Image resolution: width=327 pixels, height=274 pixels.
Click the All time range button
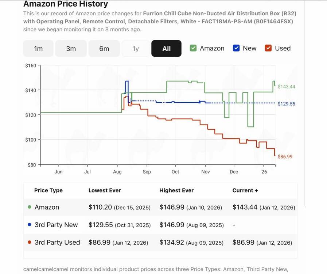(x=166, y=49)
